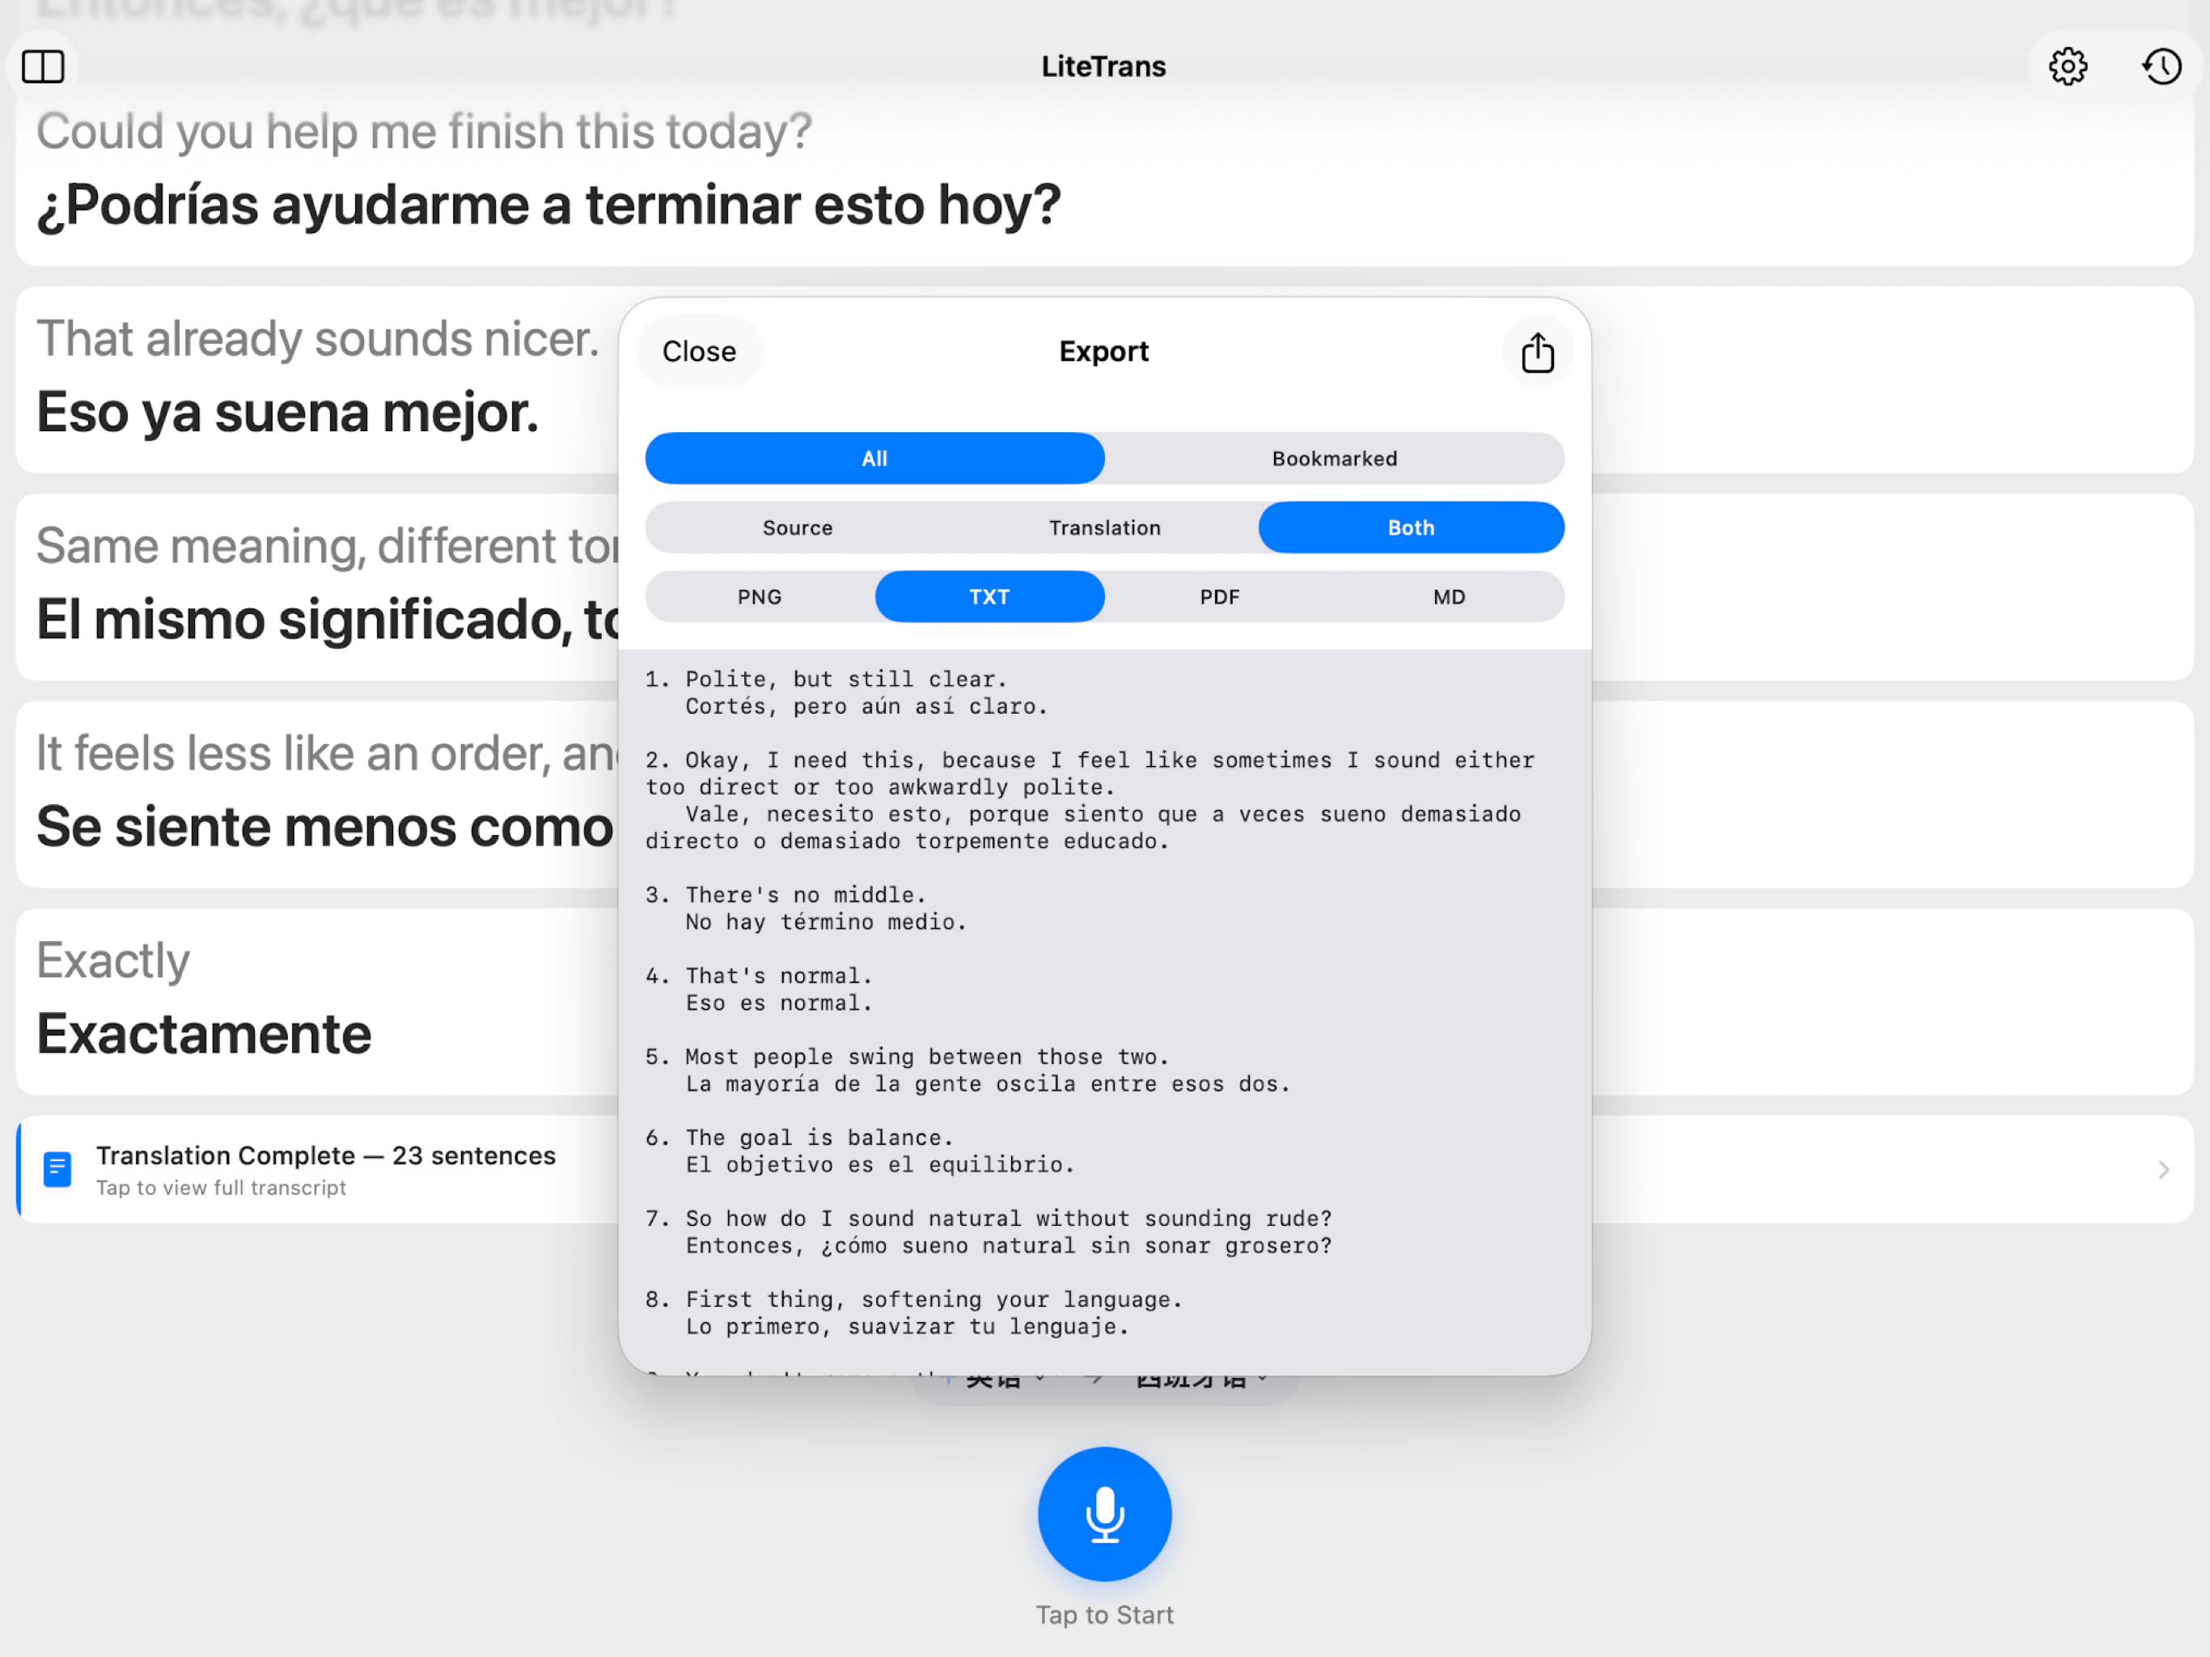Screen dimensions: 2210x1657
Task: Select the Bookmarked filter segment
Action: point(1335,459)
